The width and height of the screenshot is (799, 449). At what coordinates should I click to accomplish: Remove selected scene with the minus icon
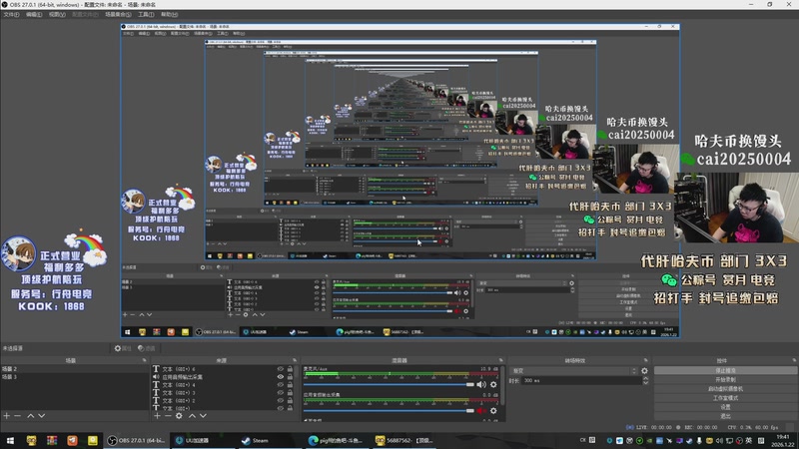tap(17, 416)
